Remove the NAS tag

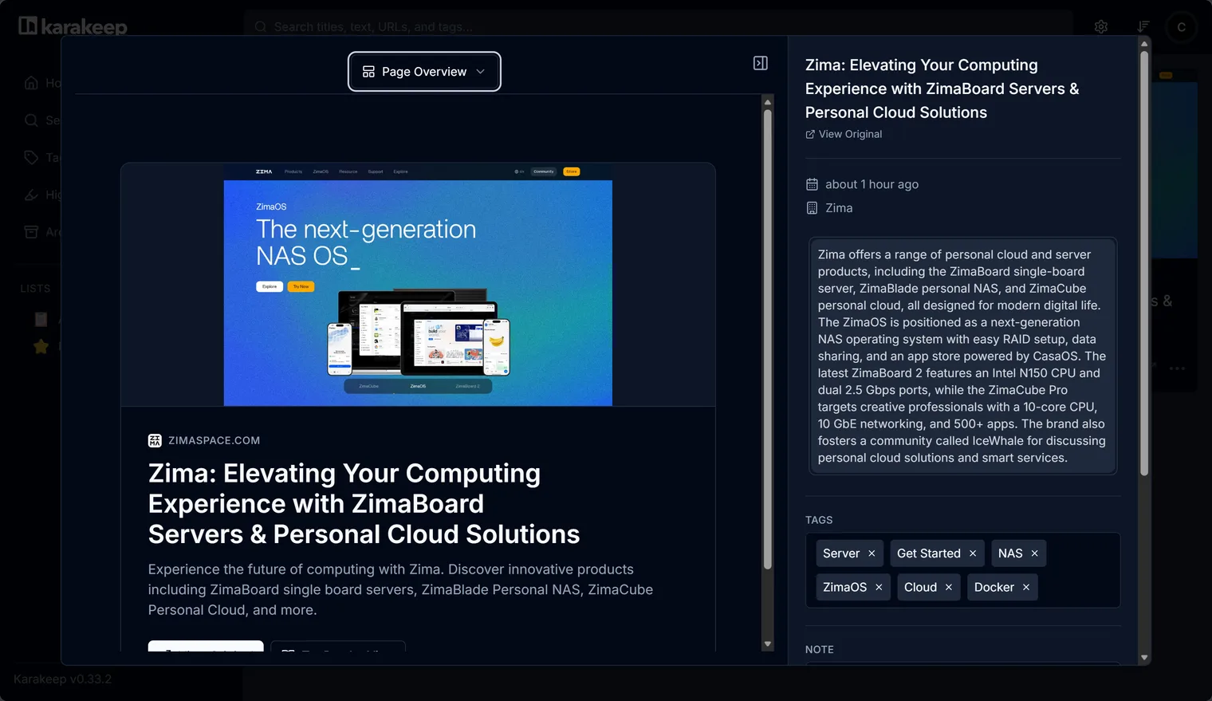pos(1034,553)
